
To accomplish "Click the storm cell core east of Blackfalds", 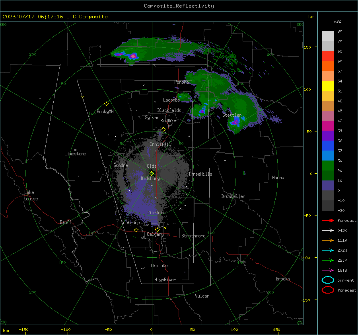I will tap(202, 112).
